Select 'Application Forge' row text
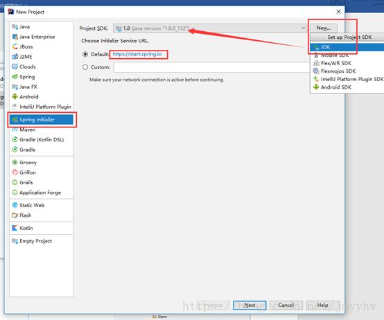Screen dimensions: 384x320 tap(40, 193)
